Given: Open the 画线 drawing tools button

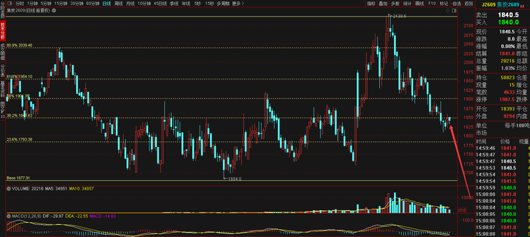Looking at the screenshot, I should (x=420, y=4).
